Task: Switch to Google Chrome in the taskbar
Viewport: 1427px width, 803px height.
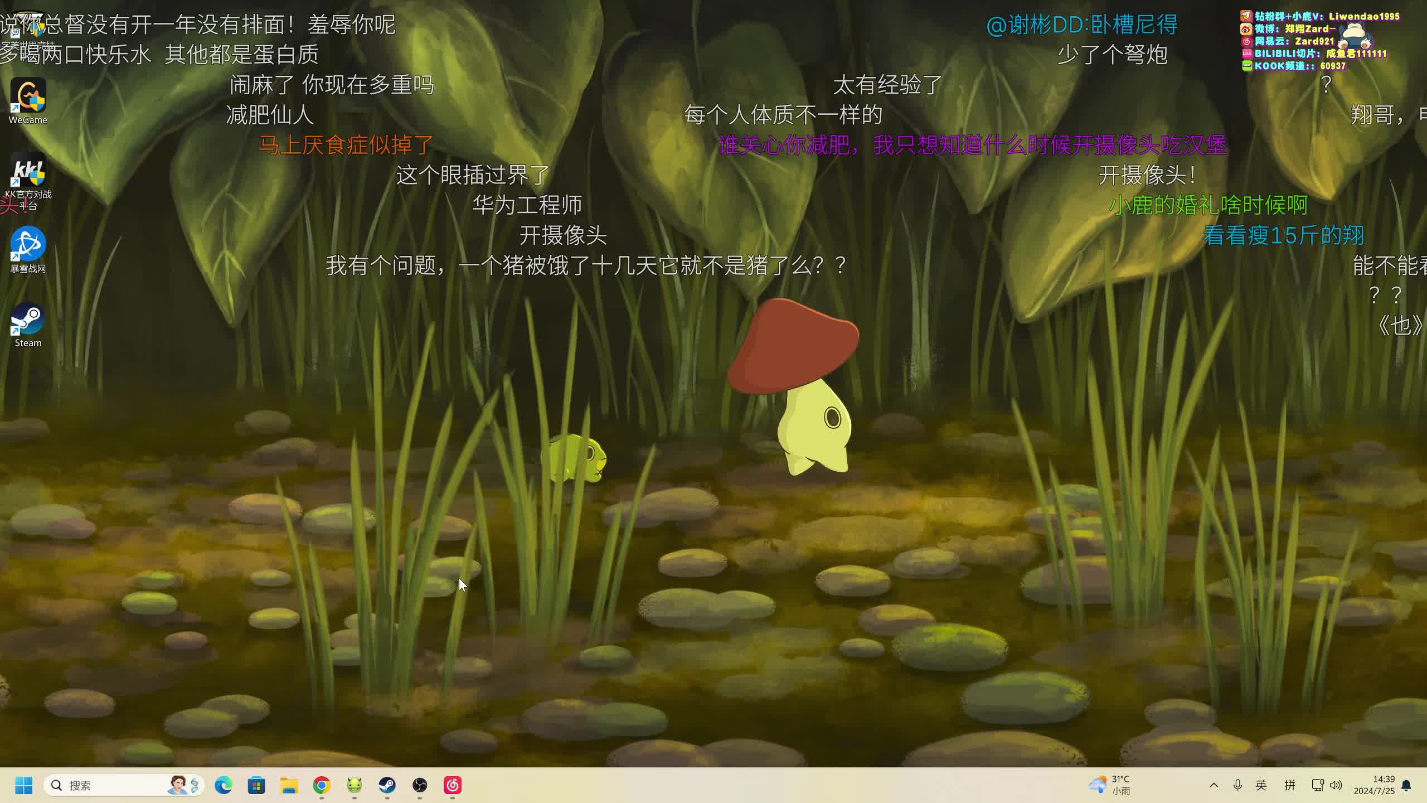Action: tap(322, 785)
